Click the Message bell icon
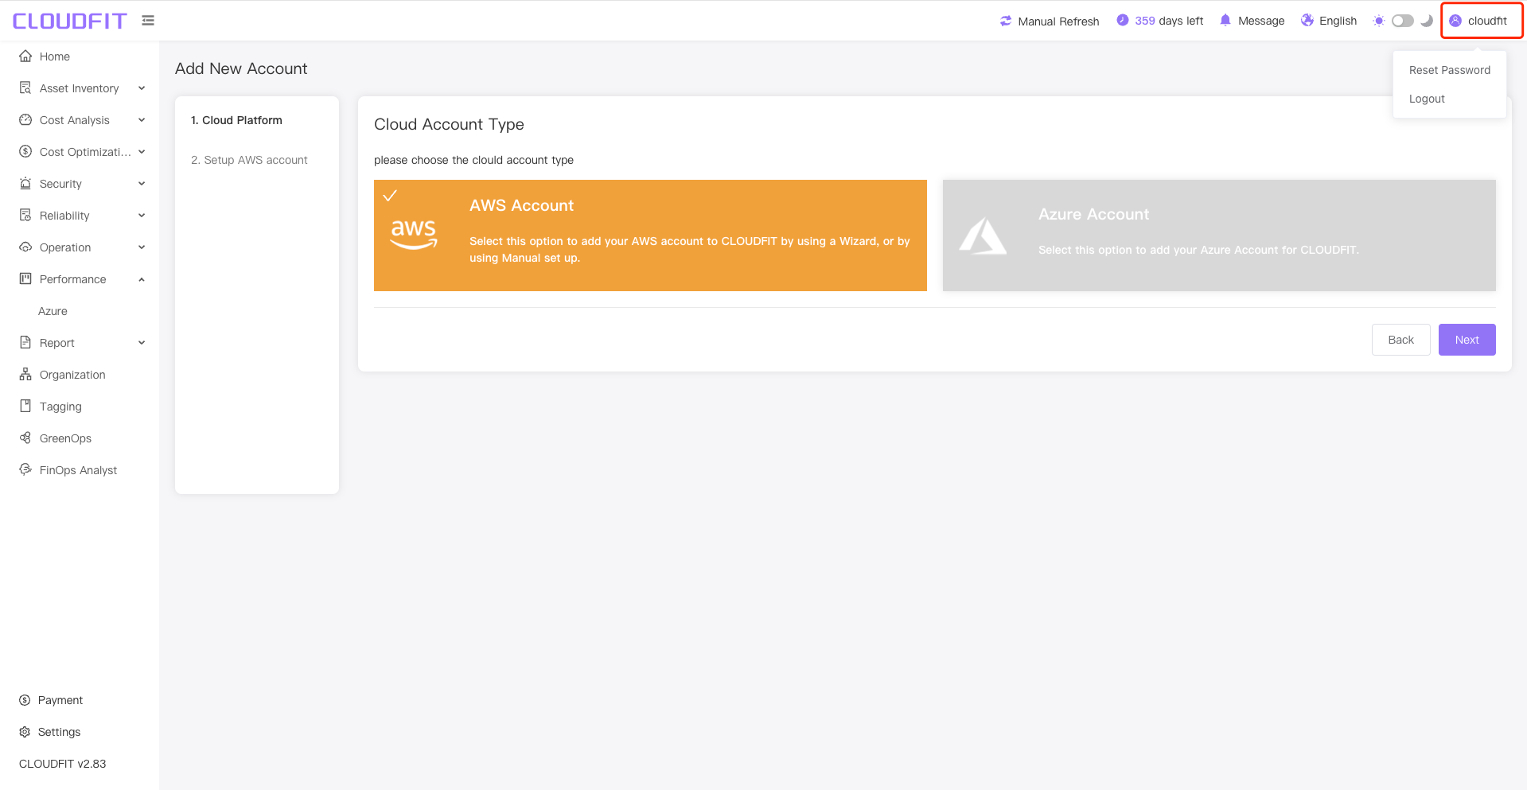The image size is (1527, 790). [1225, 21]
